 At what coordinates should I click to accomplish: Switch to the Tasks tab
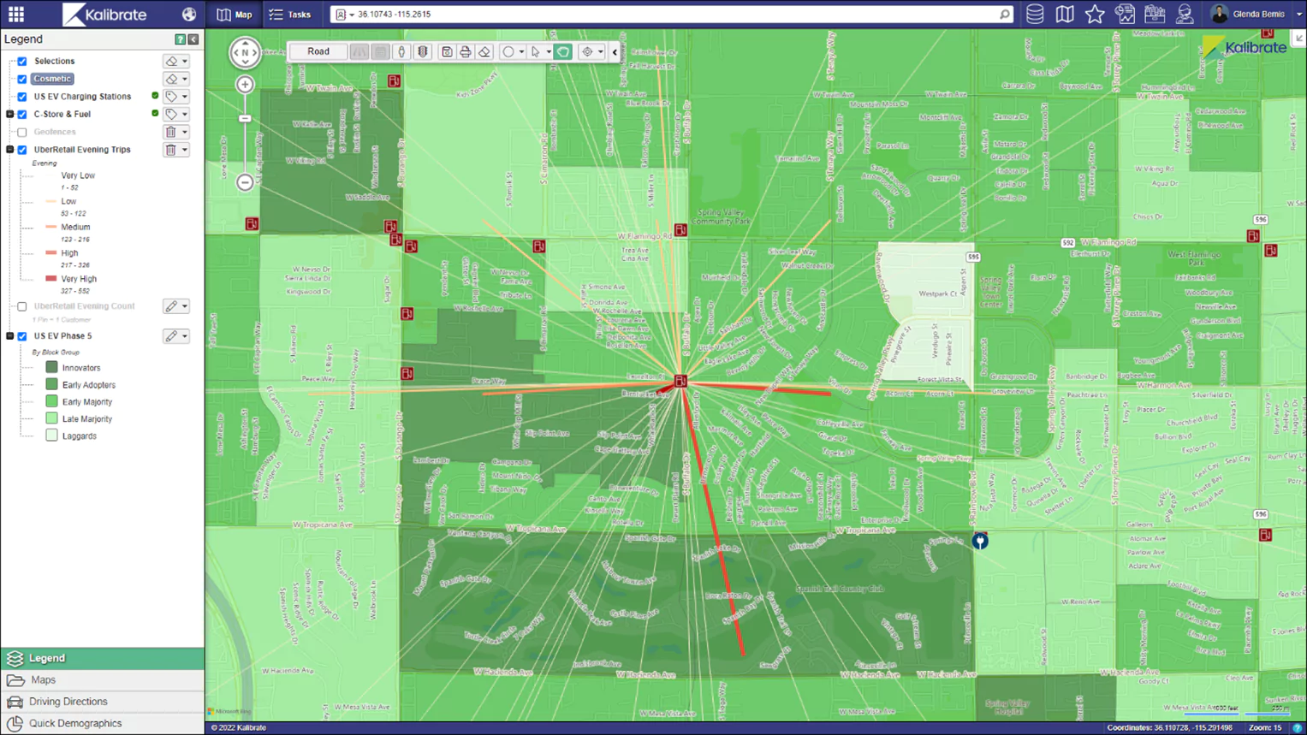coord(290,15)
